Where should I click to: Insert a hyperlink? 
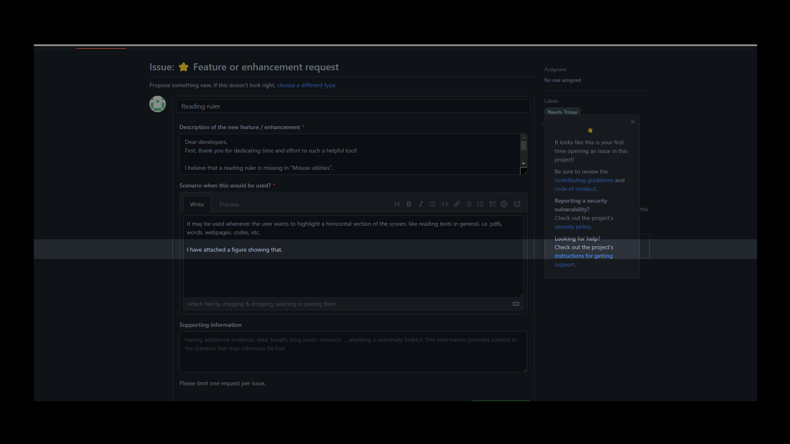click(x=457, y=204)
